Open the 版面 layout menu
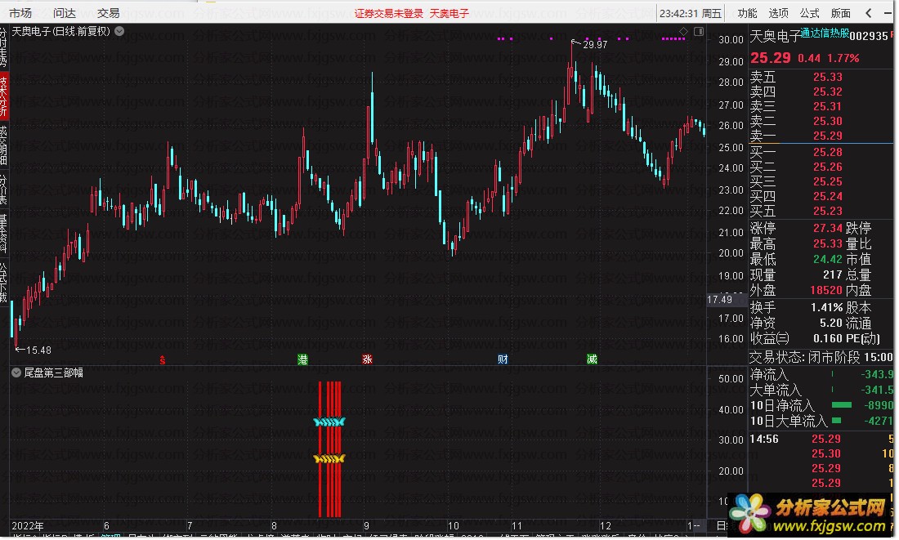 (840, 12)
